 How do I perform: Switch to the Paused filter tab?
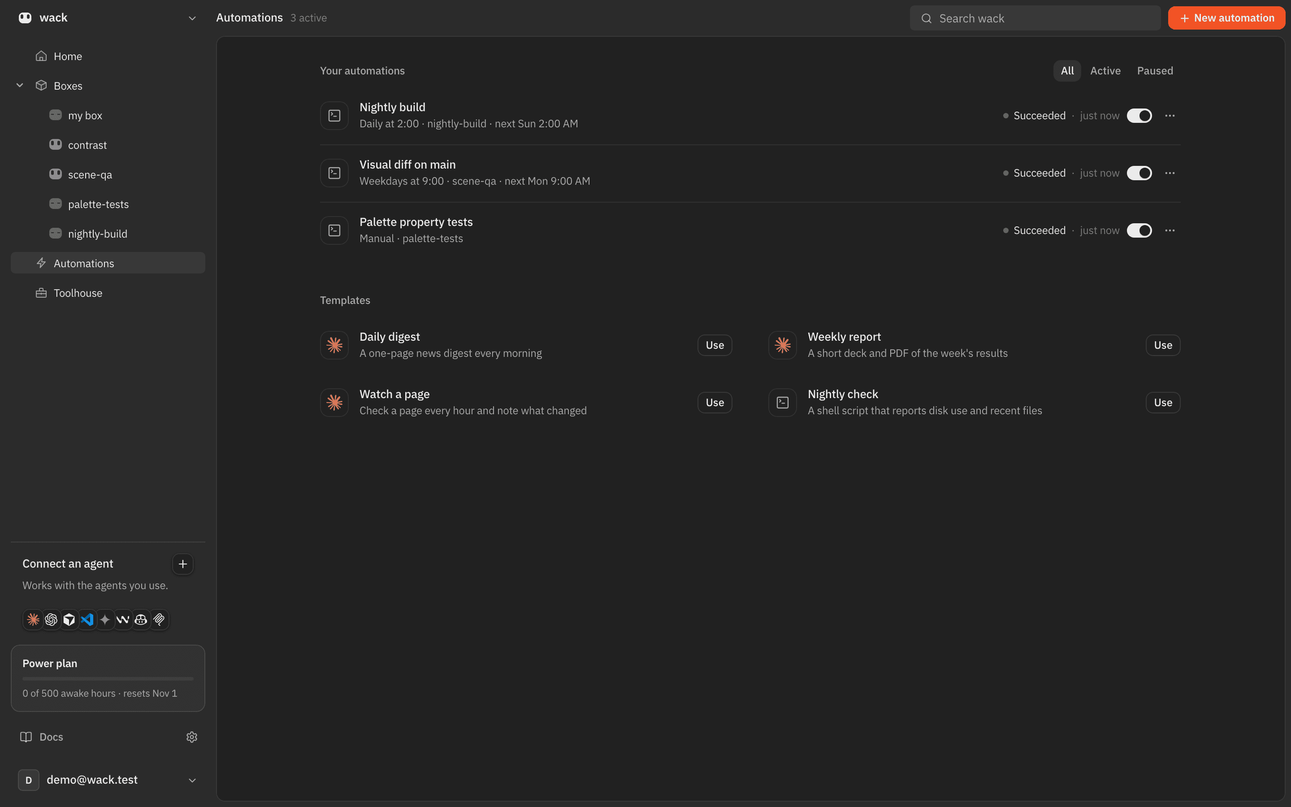1155,71
